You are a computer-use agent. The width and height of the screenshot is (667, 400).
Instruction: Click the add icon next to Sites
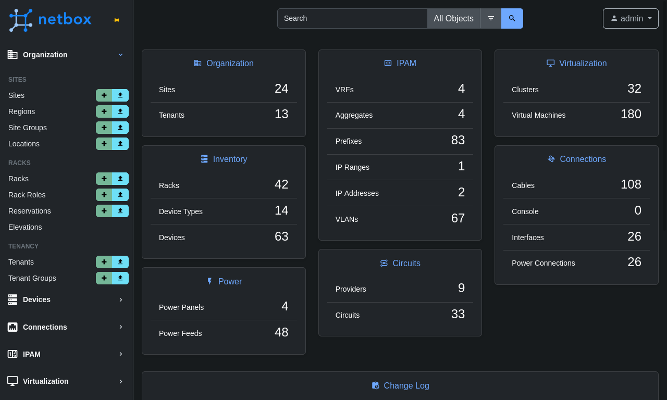103,95
